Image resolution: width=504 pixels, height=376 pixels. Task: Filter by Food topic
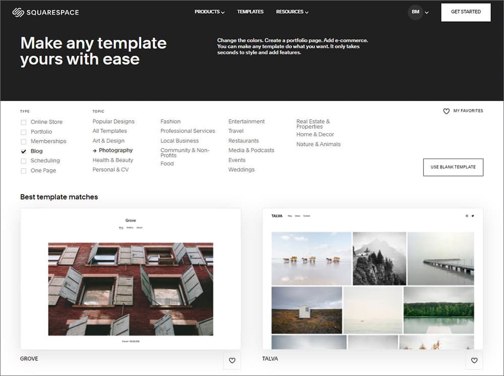pos(167,164)
